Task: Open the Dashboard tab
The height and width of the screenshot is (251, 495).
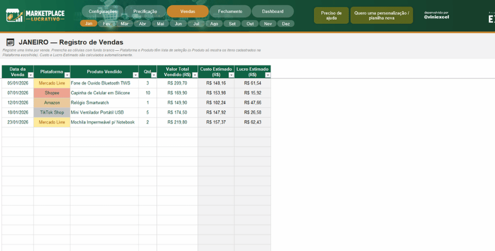Action: tap(273, 11)
